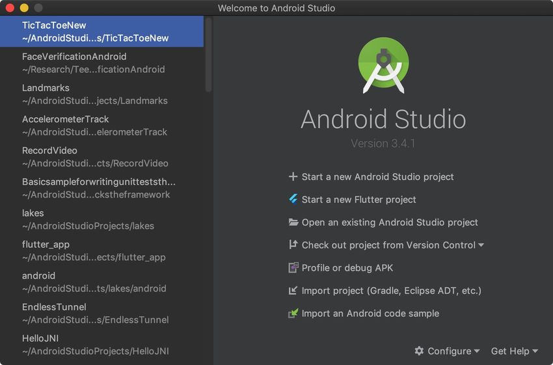Click path ~/AndroidStudi...s/EndlessTunnel
Image resolution: width=553 pixels, height=365 pixels.
(x=96, y=320)
